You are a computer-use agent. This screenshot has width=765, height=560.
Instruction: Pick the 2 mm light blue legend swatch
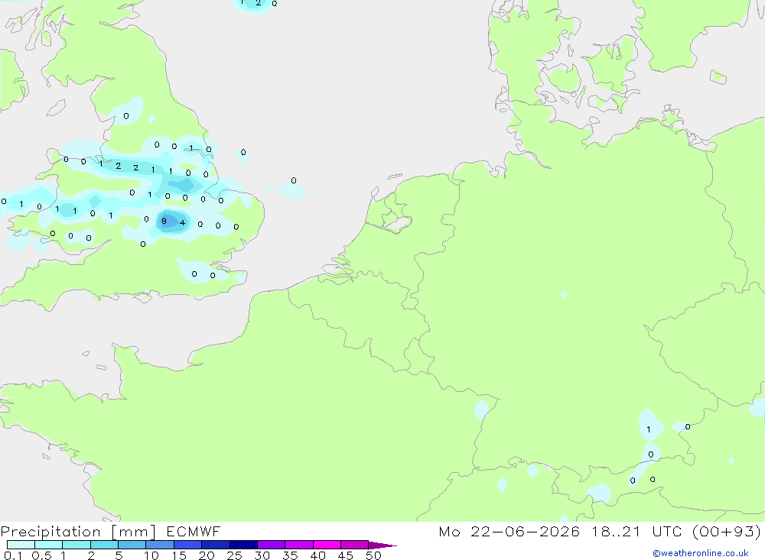point(104,545)
